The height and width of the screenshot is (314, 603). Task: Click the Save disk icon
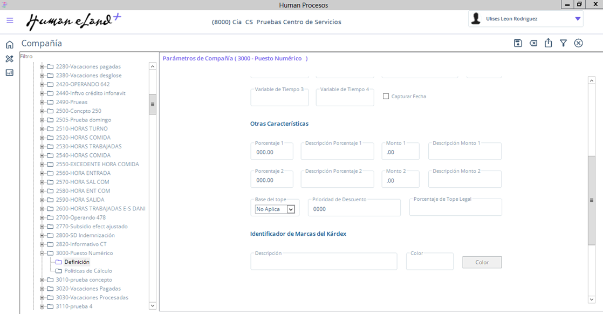[518, 43]
